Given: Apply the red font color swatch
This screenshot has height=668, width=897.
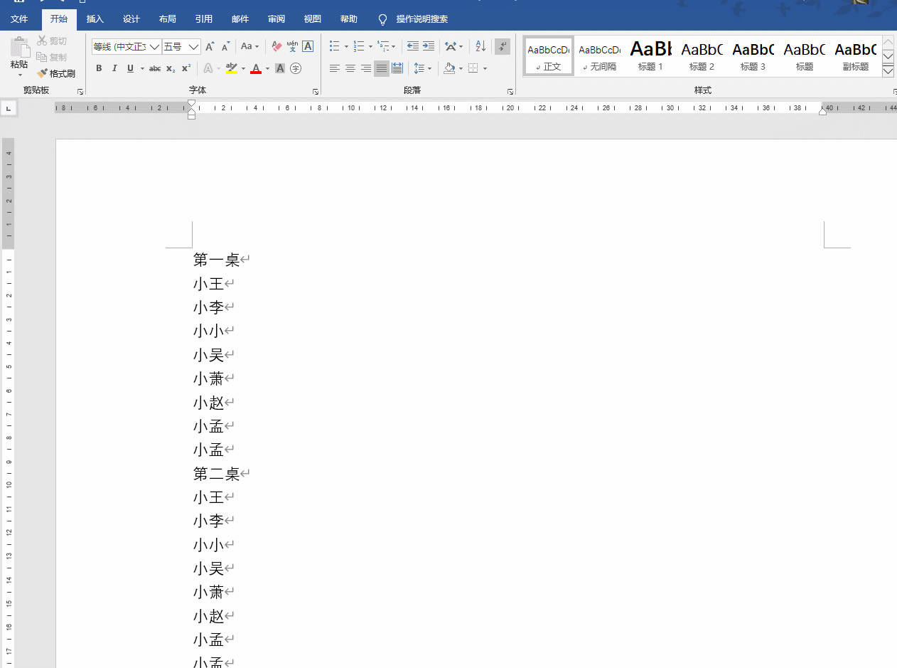Looking at the screenshot, I should click(256, 68).
